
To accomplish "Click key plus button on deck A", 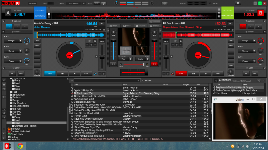I will [x=91, y=45].
